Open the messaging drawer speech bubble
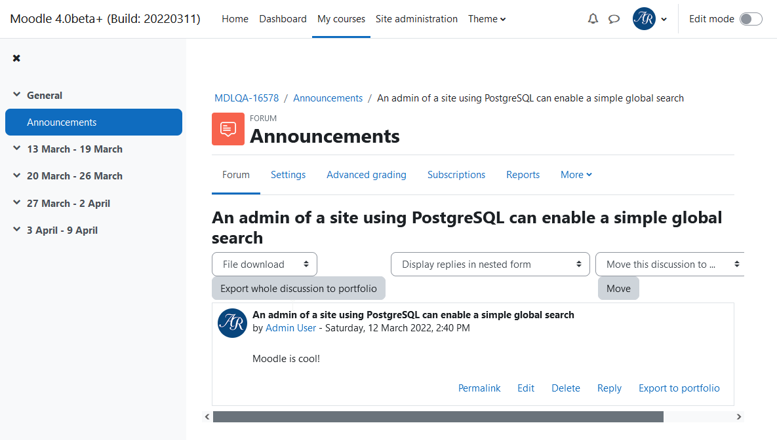The image size is (777, 440). pyautogui.click(x=614, y=19)
